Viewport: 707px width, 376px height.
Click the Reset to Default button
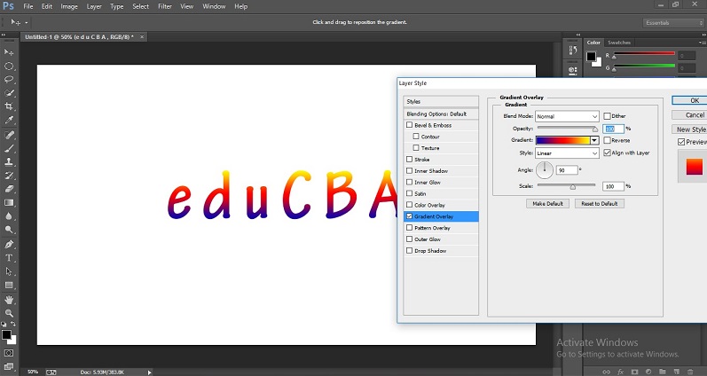tap(600, 203)
